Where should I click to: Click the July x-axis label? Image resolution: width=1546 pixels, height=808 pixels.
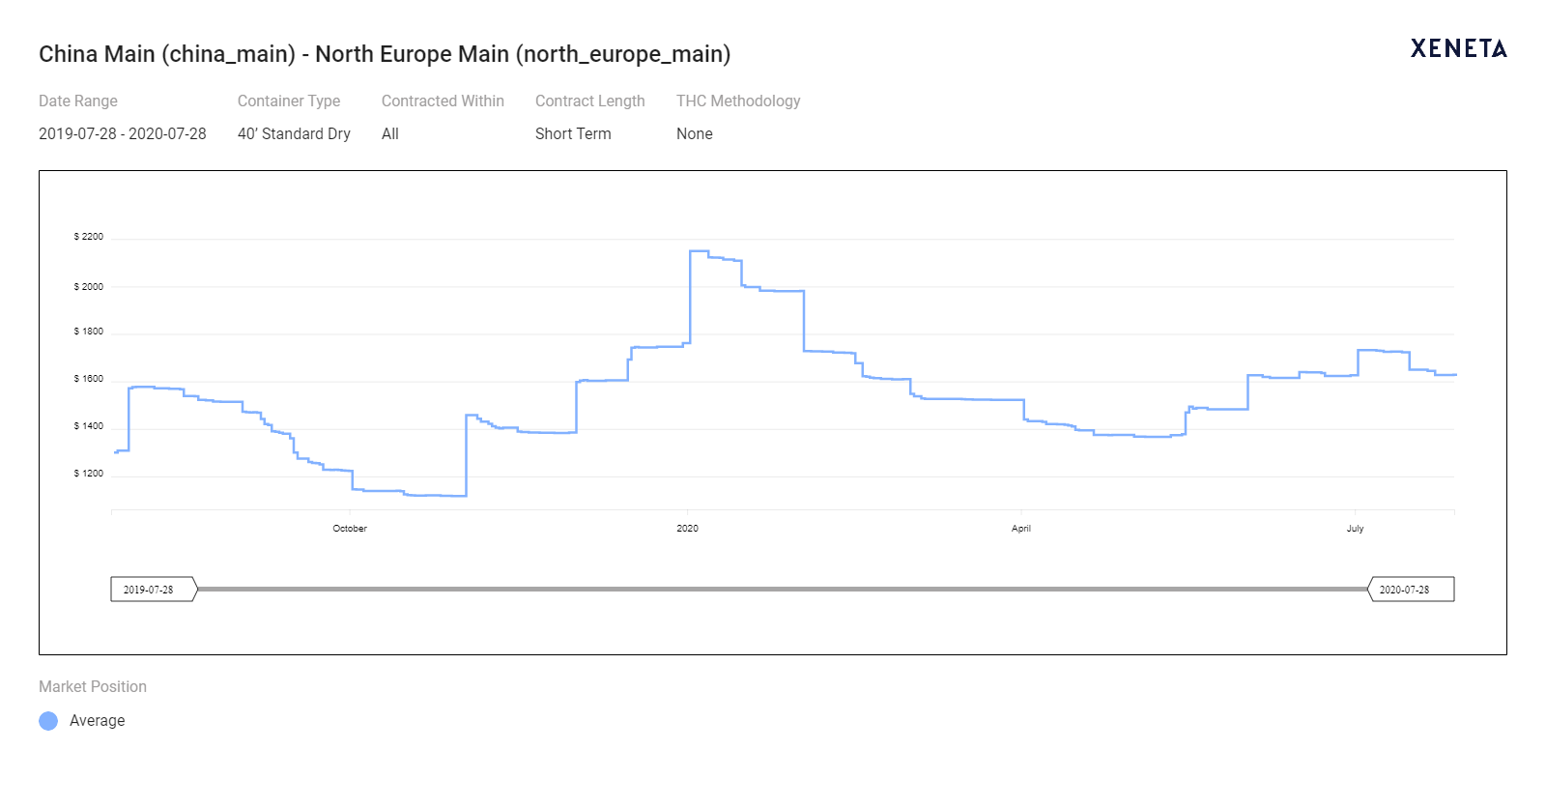(1356, 529)
